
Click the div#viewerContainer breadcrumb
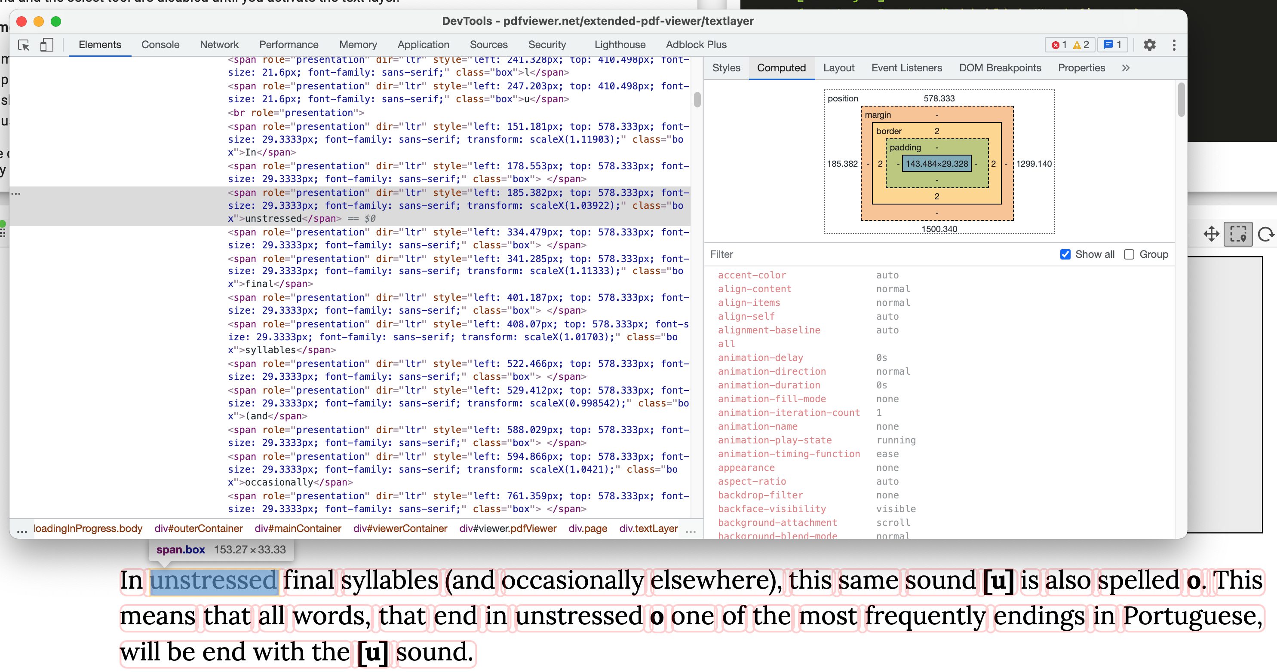pos(400,529)
